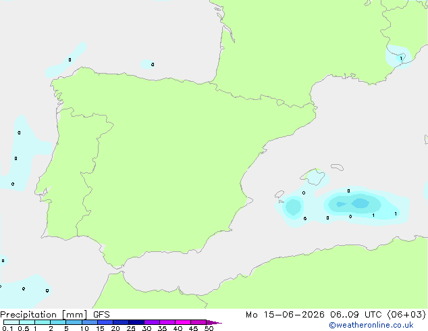
Task: Click the legend label '35'
Action: point(162,328)
